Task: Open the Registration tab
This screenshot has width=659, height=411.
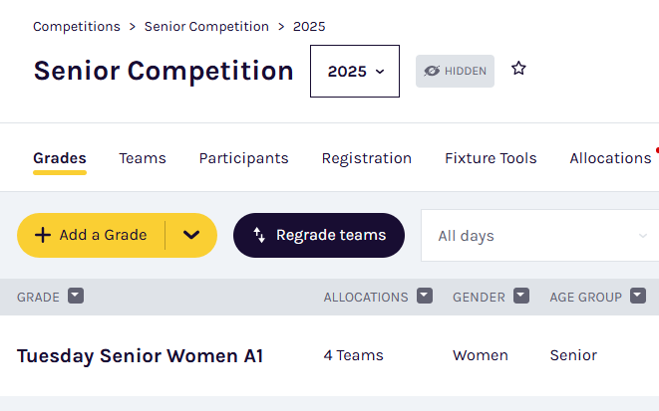Action: 366,157
